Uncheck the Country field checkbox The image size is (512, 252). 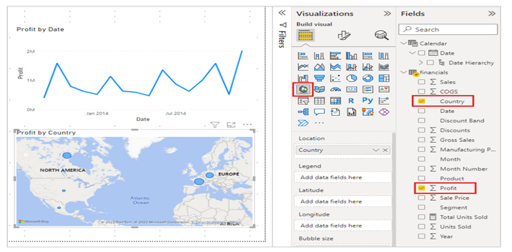pos(422,101)
